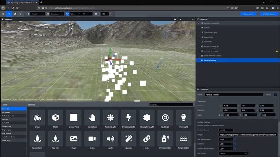
Task: Open the Bing Videos asset source
Action: (14, 133)
